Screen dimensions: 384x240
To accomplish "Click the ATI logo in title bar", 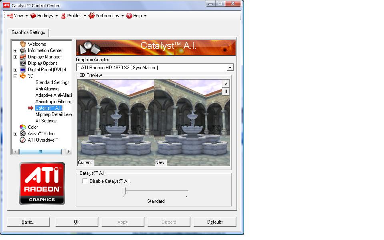I will tap(6, 5).
